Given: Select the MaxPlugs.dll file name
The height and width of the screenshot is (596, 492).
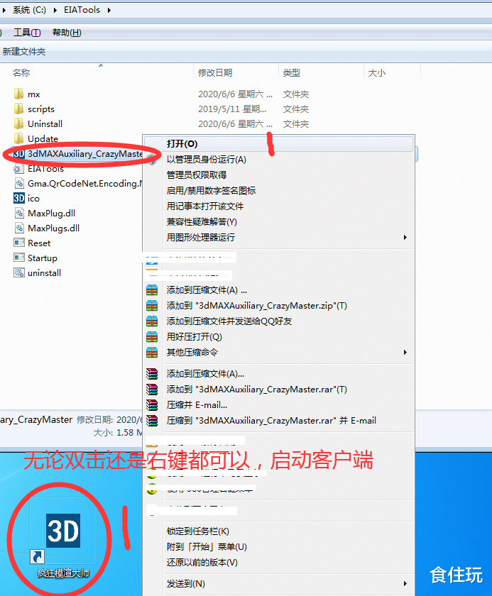Looking at the screenshot, I should coord(54,228).
